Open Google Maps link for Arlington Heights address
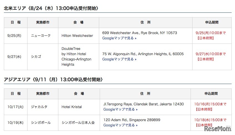The width and height of the screenshot is (235, 135). 119,59
